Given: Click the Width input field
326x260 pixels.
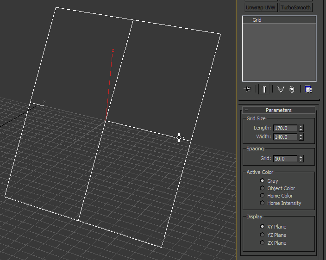Looking at the screenshot, I should pos(285,137).
